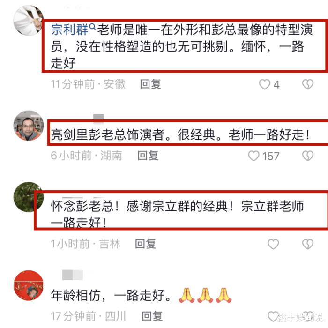Like the Jilin comment heart icon

coord(273,244)
